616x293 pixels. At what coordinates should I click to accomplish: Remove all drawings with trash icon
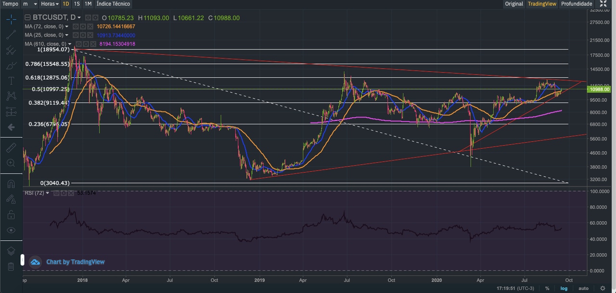point(11,266)
